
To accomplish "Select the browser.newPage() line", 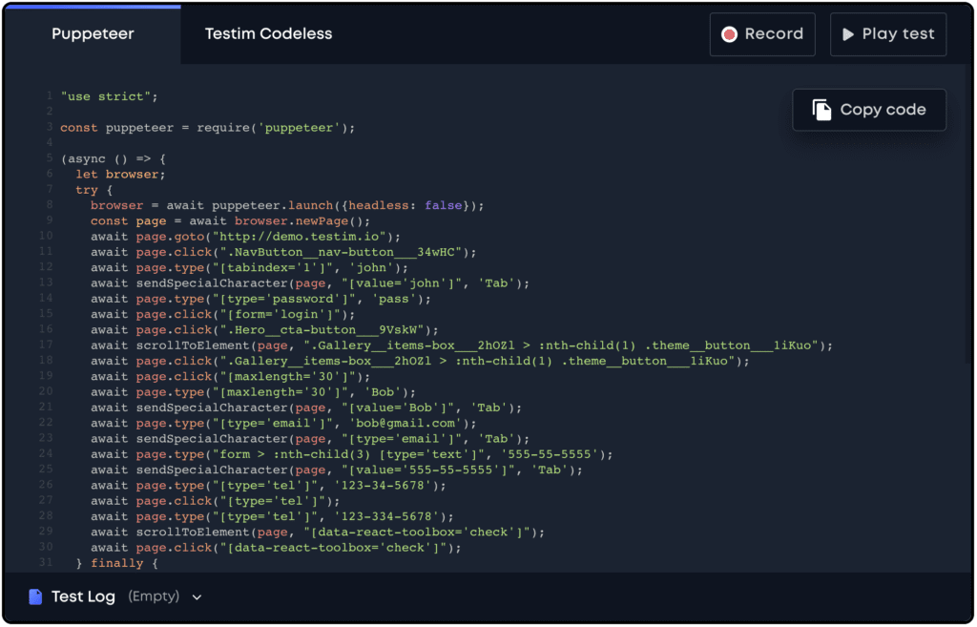I will [x=230, y=221].
